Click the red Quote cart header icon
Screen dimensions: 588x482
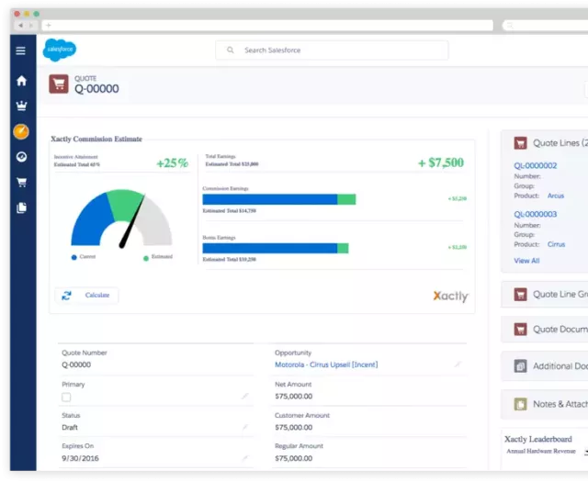point(59,84)
